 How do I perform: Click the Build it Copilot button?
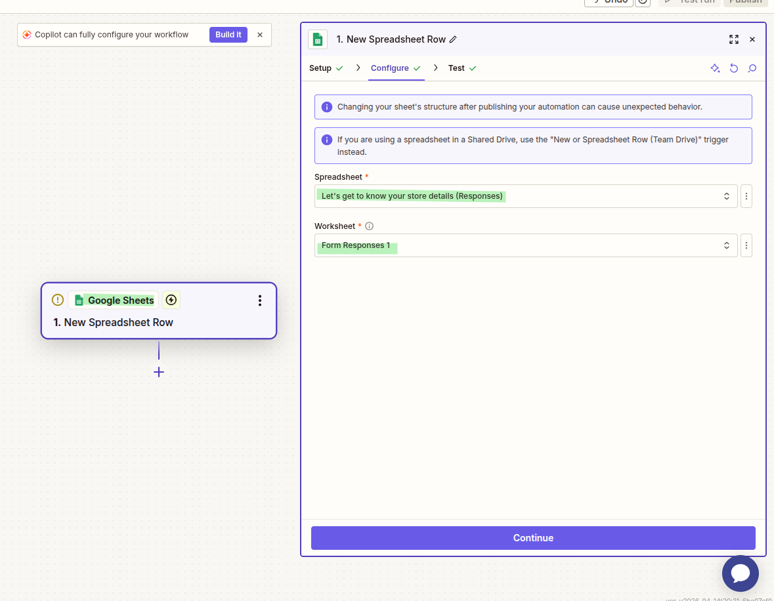[x=228, y=35]
